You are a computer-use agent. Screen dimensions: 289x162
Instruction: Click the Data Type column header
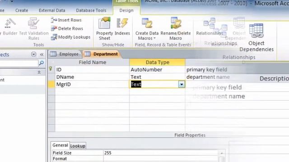157,62
